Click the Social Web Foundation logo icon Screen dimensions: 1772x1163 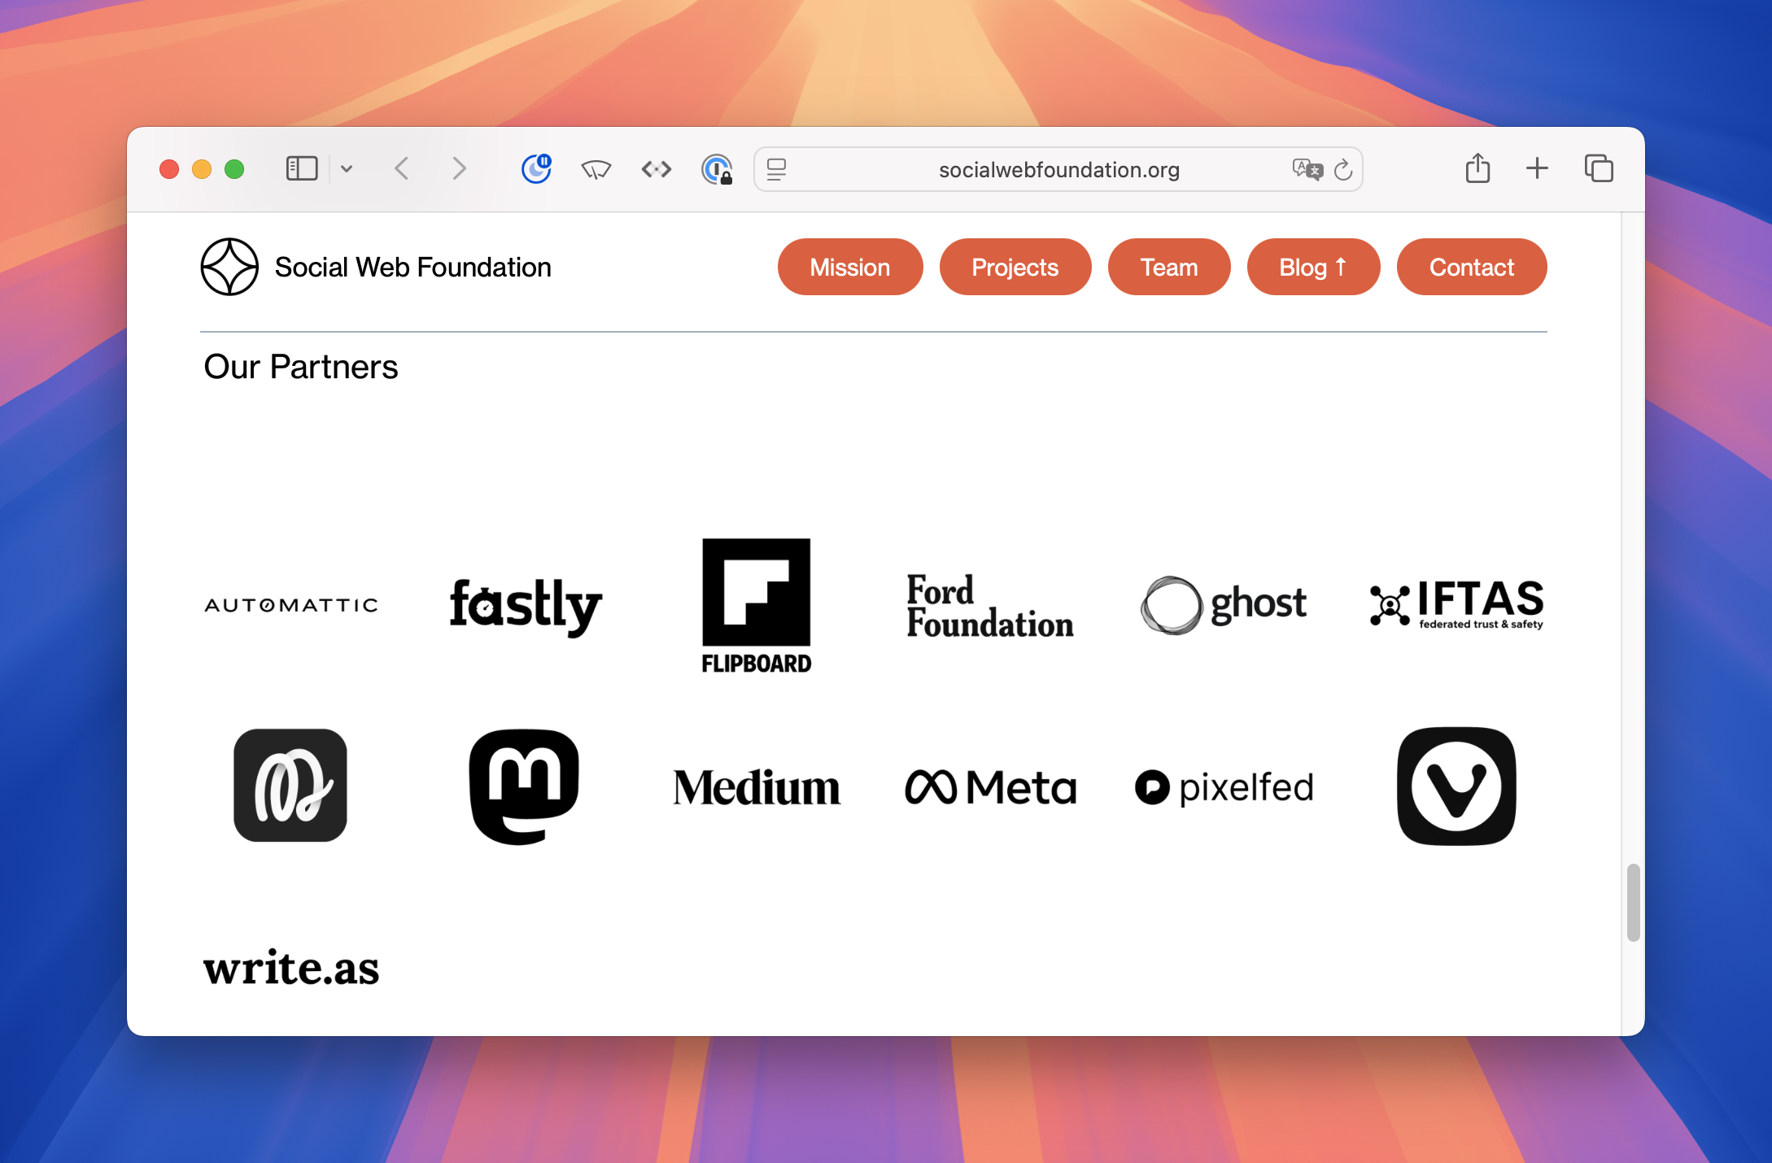[229, 267]
